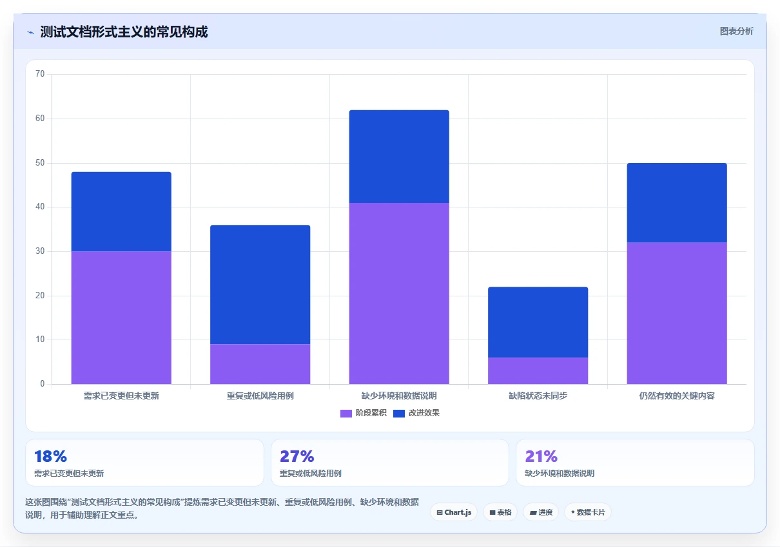The width and height of the screenshot is (780, 547).
Task: Click the lightning icon beside the chart title
Action: tap(30, 32)
